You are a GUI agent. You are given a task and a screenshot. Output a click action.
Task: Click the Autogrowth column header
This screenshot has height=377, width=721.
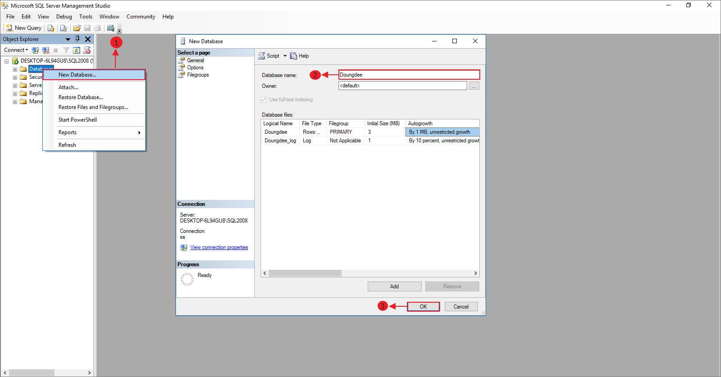(x=442, y=123)
